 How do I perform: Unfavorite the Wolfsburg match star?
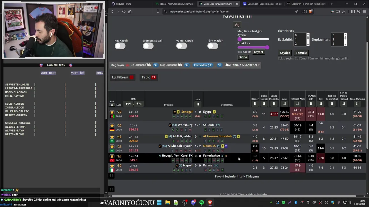click(112, 125)
